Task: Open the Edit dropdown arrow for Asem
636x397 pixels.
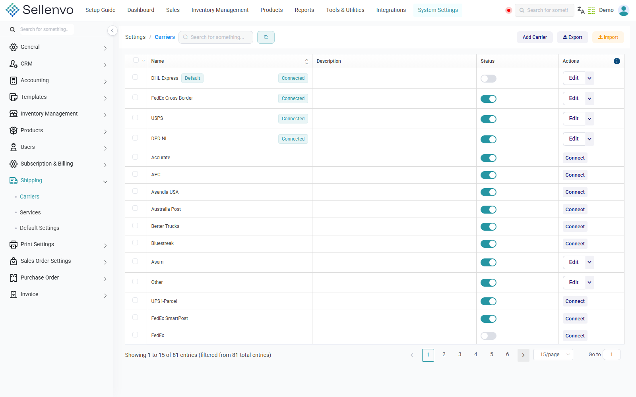Action: tap(589, 262)
